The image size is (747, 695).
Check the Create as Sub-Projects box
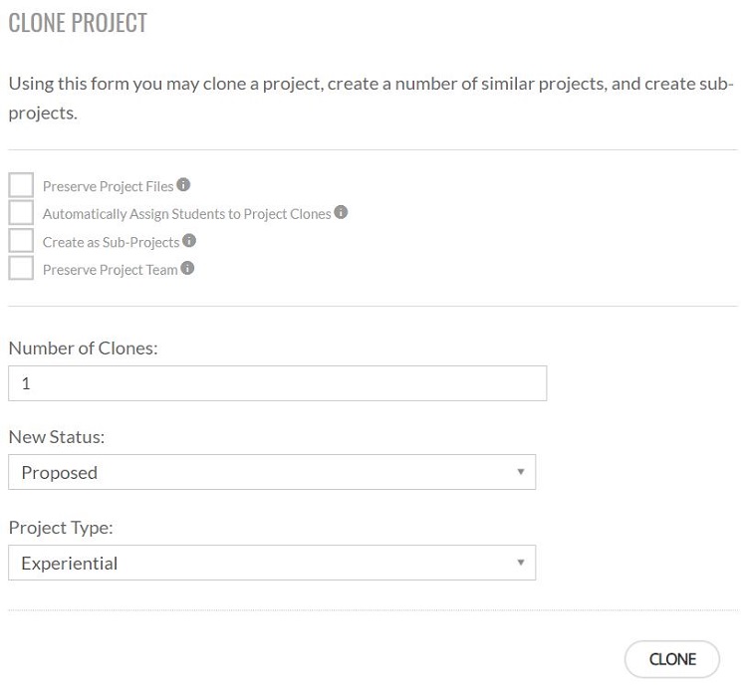click(21, 240)
